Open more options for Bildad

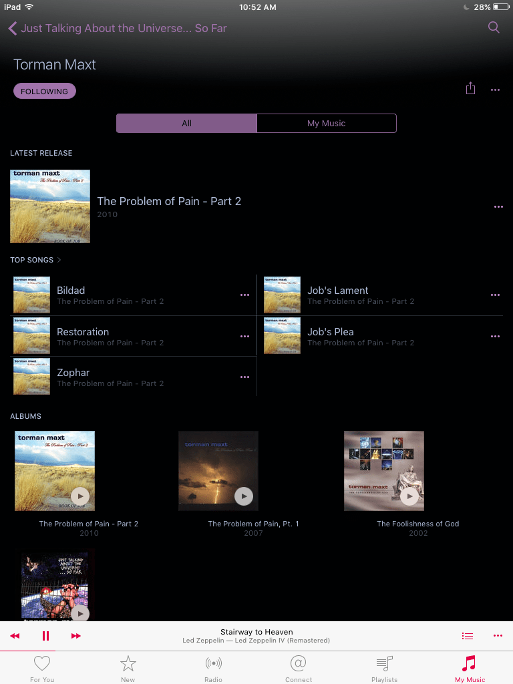[244, 295]
